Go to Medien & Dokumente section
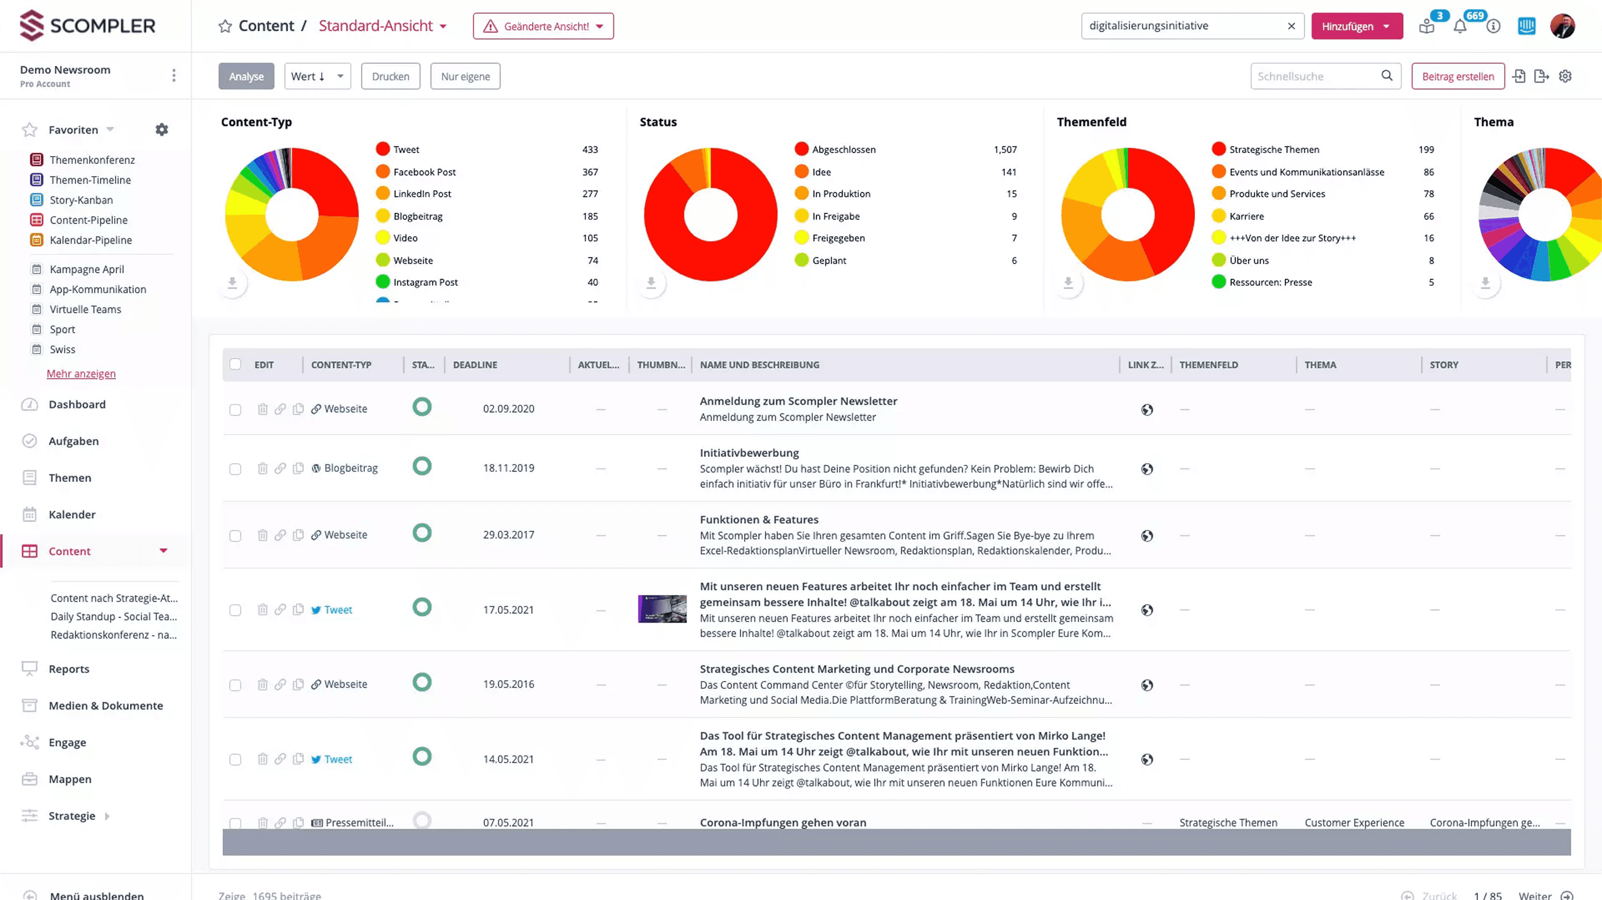This screenshot has width=1602, height=900. [x=106, y=705]
